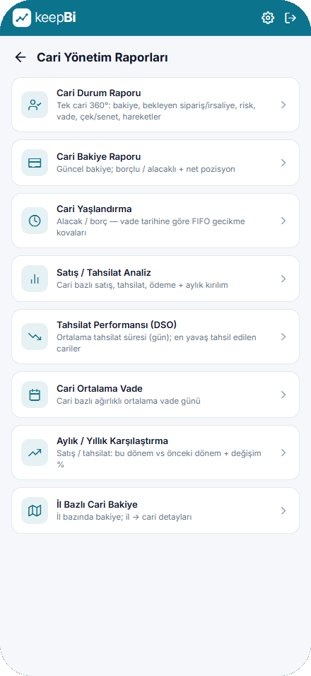The image size is (311, 676).
Task: Open Cari Bakiye Raporu using its chevron
Action: [283, 163]
